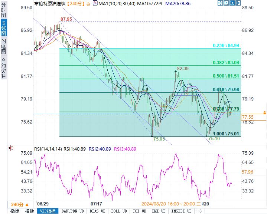The image size is (267, 214).
Task: Open the 闪电图 side tab
Action: pos(4,46)
